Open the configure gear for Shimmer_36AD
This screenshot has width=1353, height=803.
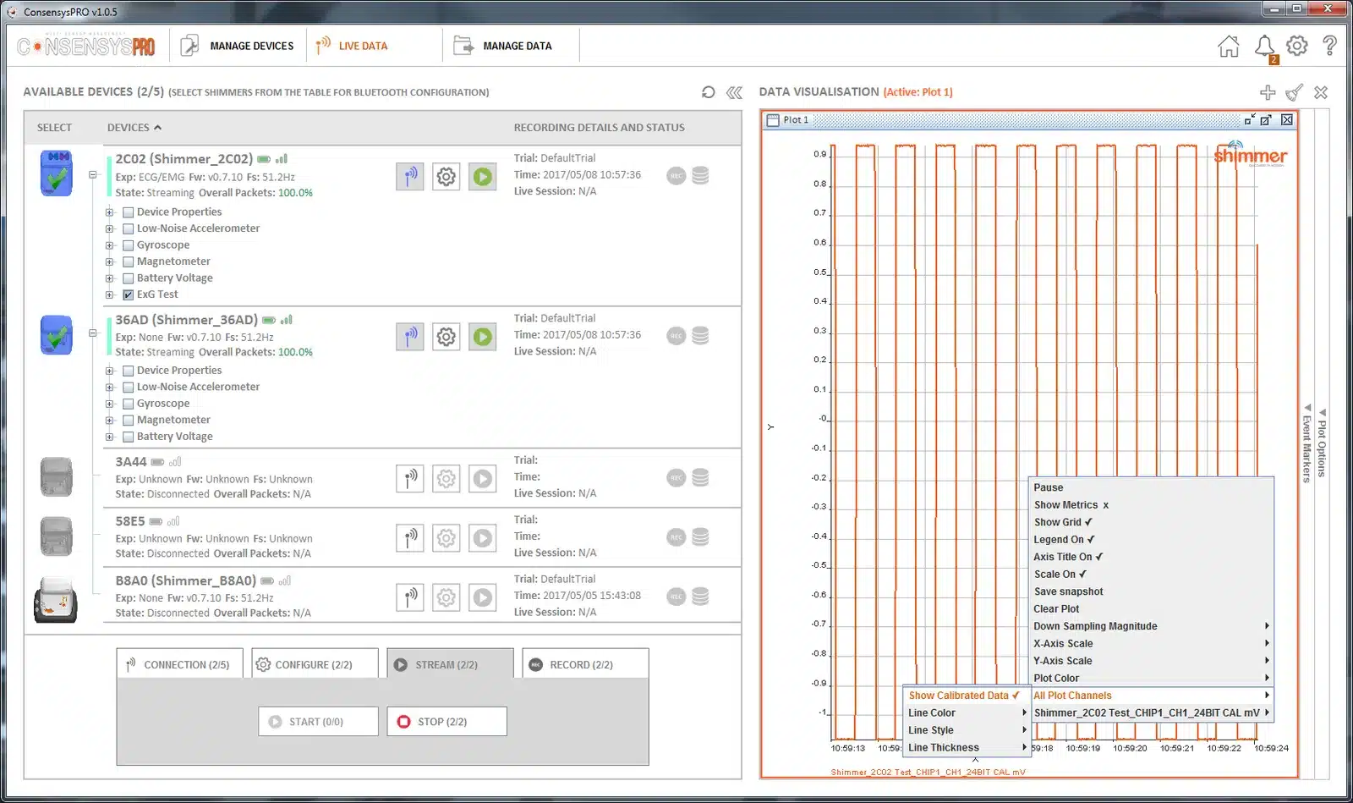tap(446, 337)
